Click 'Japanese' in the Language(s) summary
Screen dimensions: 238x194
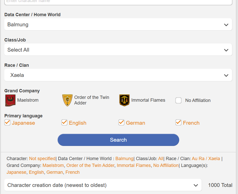16,172
